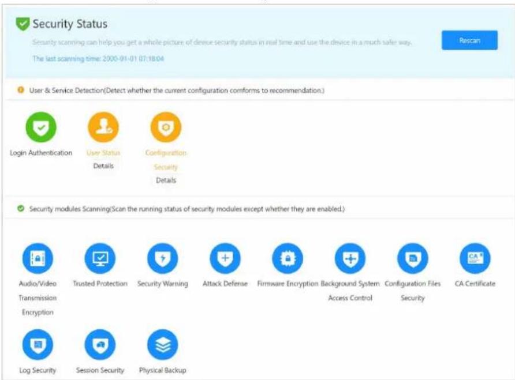The height and width of the screenshot is (380, 515).
Task: Open the Attack Defense icon
Action: [225, 258]
